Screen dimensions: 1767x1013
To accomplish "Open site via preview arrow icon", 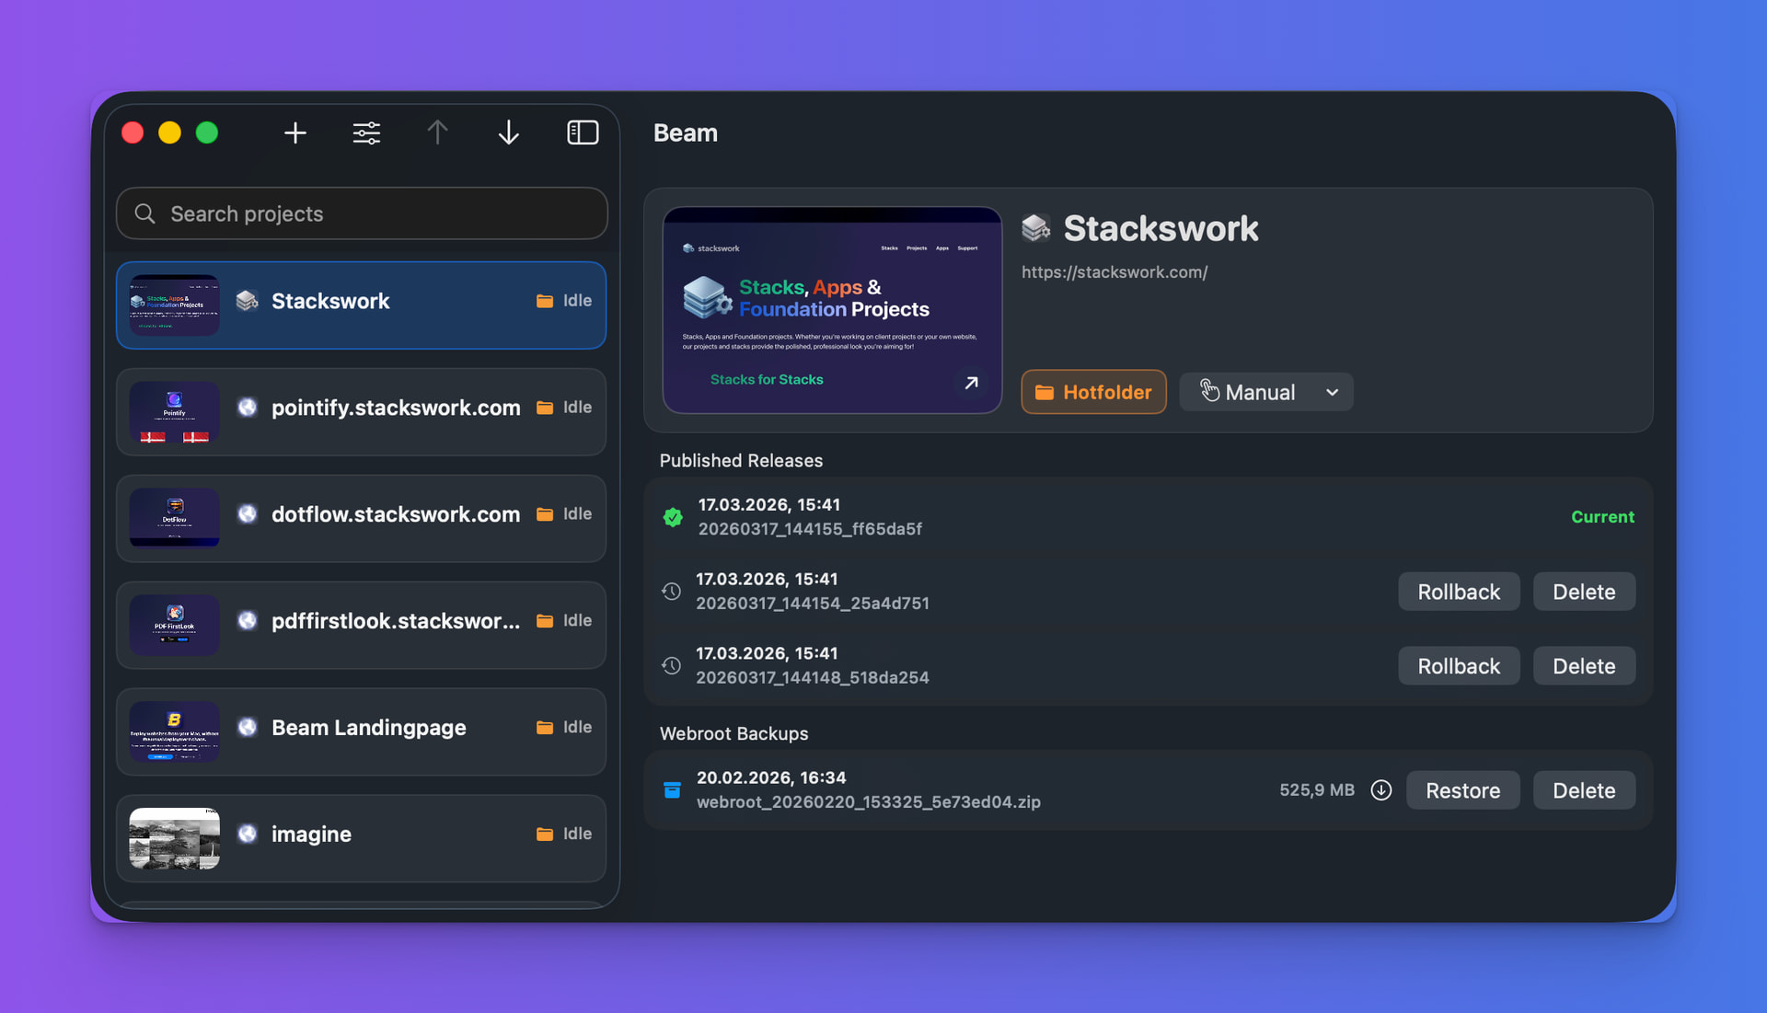I will pos(971,383).
